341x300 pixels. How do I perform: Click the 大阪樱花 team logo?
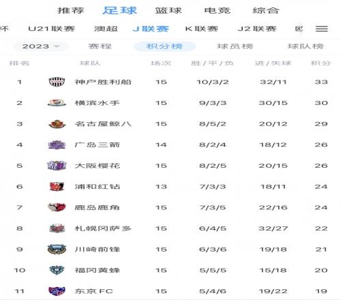[57, 166]
